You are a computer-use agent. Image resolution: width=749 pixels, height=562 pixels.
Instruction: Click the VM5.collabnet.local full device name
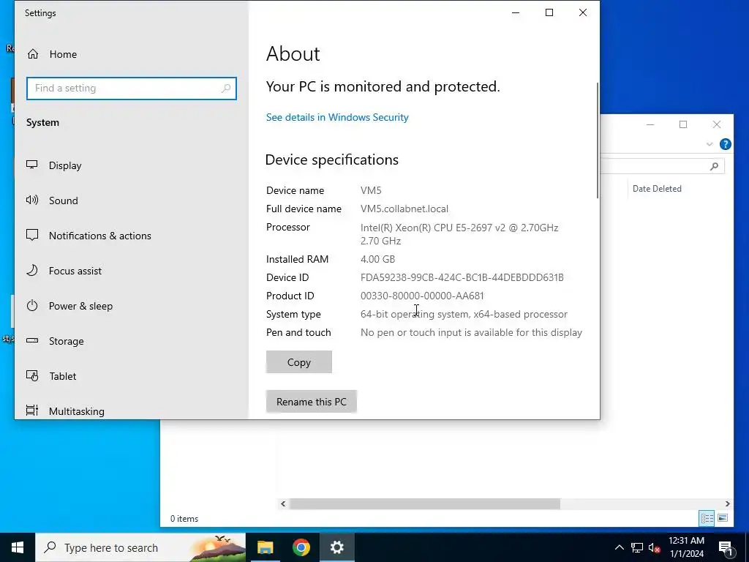click(x=404, y=209)
